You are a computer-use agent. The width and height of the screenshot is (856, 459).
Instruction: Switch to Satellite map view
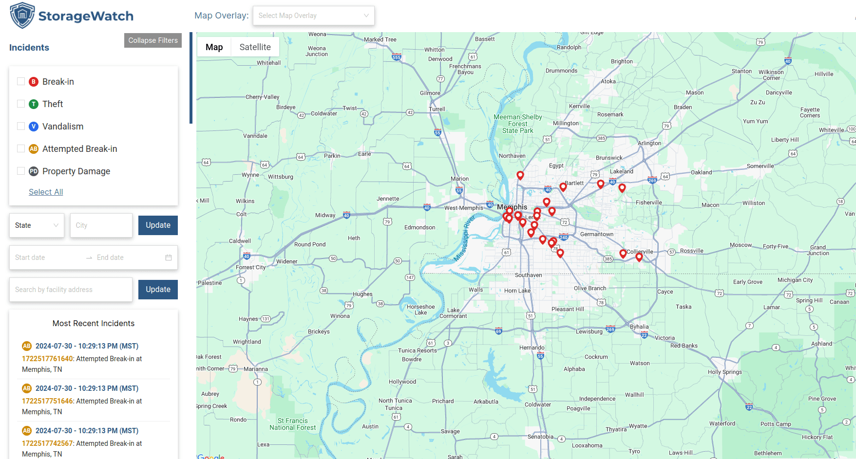(x=255, y=47)
